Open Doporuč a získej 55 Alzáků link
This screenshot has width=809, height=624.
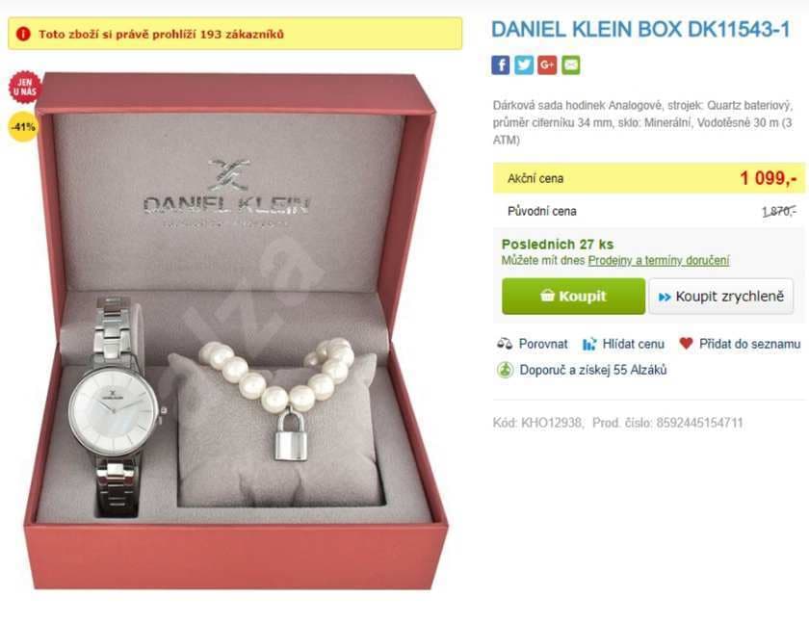(593, 370)
